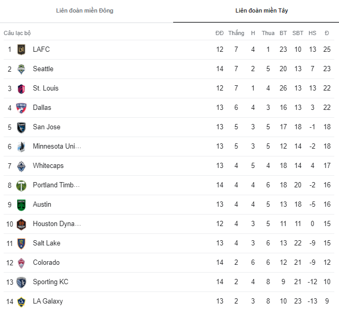Click the Portland Timbers crest icon
This screenshot has height=314, width=339.
point(21,185)
